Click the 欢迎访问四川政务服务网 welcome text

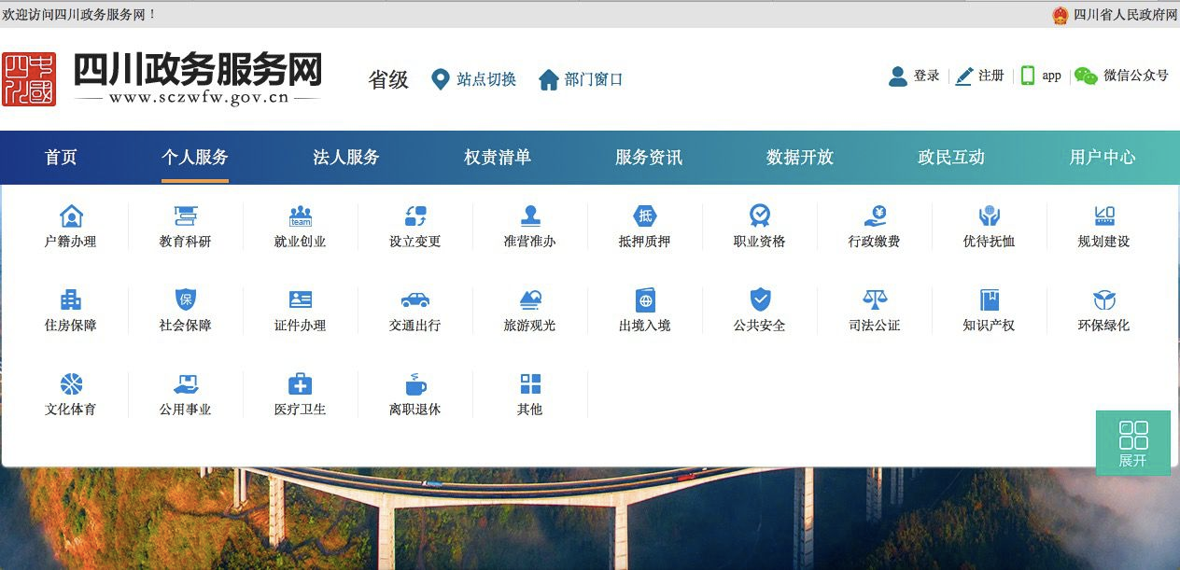pos(80,15)
